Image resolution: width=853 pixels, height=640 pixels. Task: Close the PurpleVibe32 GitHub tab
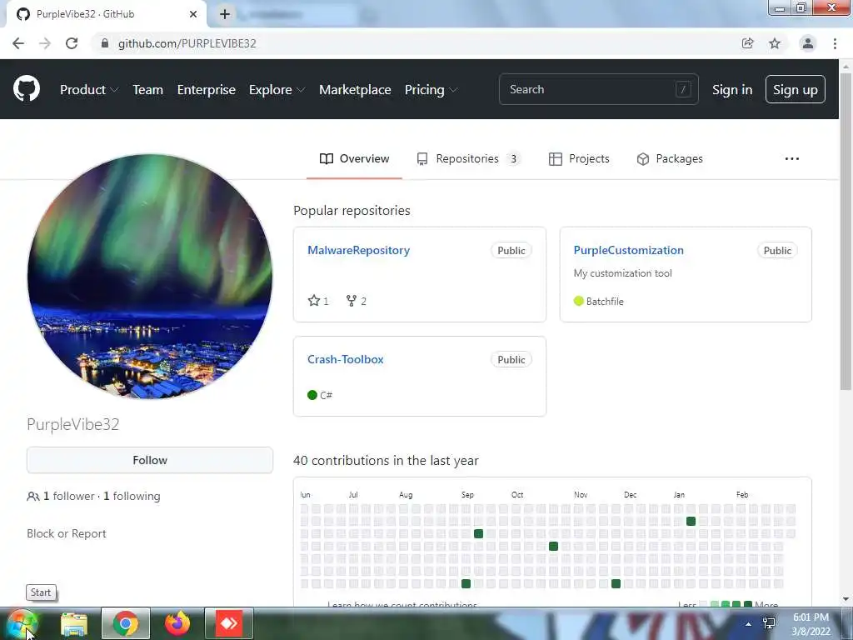(x=193, y=14)
